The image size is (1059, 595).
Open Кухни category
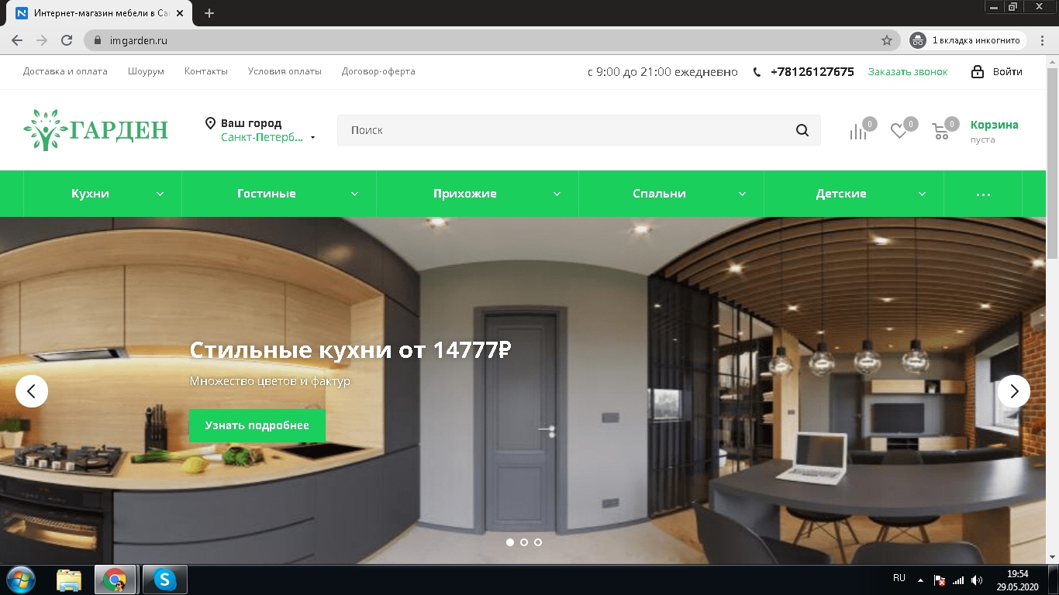coord(90,194)
